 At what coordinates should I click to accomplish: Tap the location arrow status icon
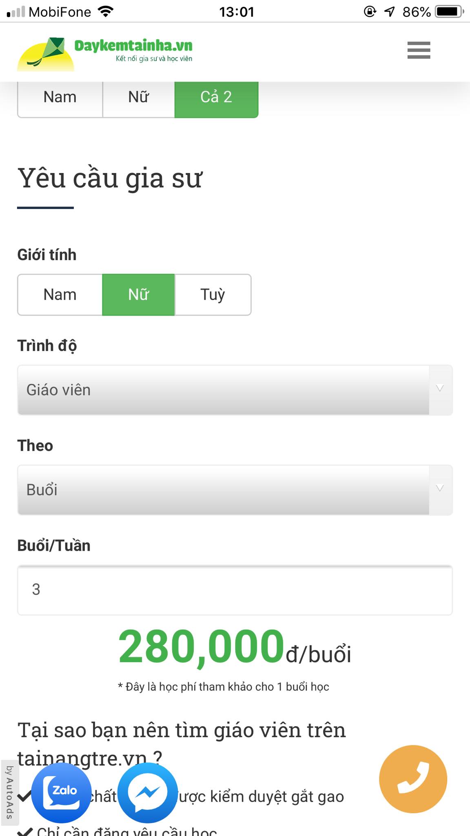point(390,11)
